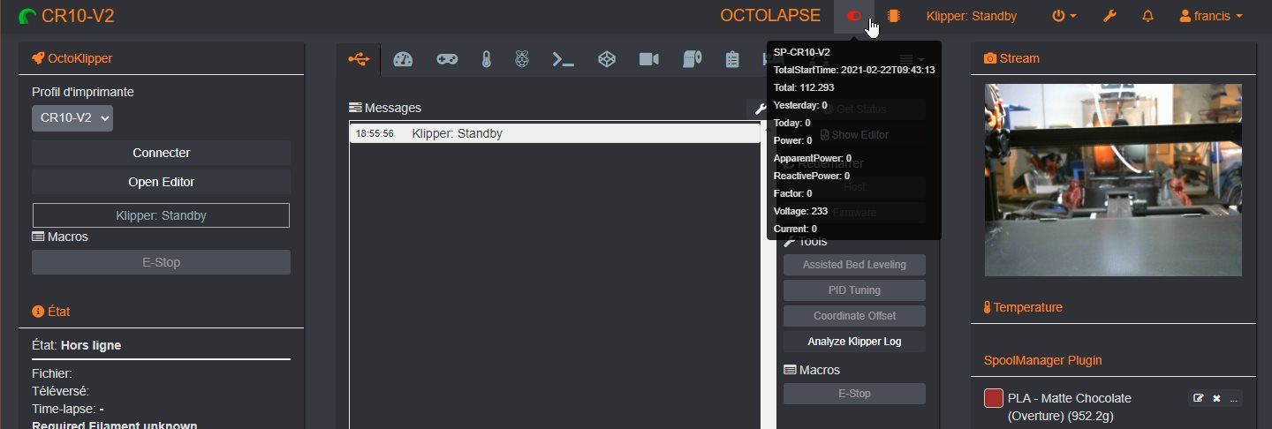This screenshot has height=429, width=1272.
Task: Click the Assisted Bed Leveling button
Action: 854,265
